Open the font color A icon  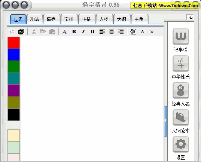[x=64, y=32]
